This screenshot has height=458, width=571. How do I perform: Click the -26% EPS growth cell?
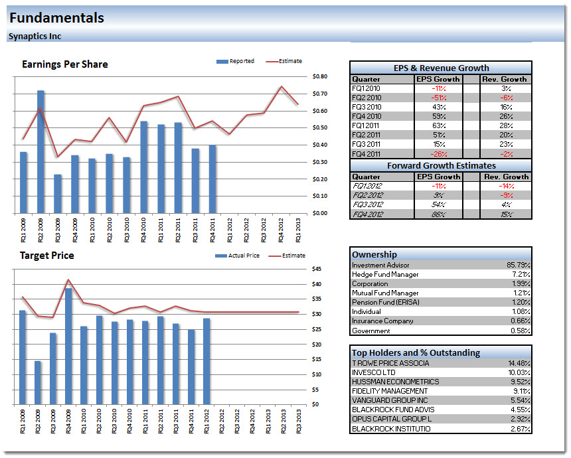pos(439,154)
